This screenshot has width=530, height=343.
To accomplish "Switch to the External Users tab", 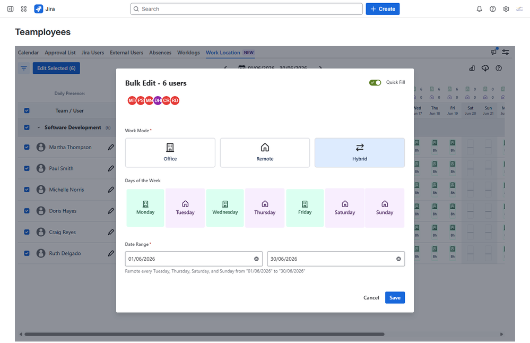I will click(x=126, y=53).
